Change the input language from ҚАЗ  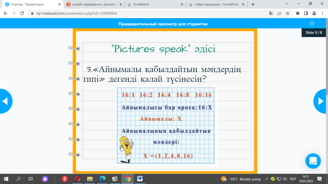click(293, 179)
